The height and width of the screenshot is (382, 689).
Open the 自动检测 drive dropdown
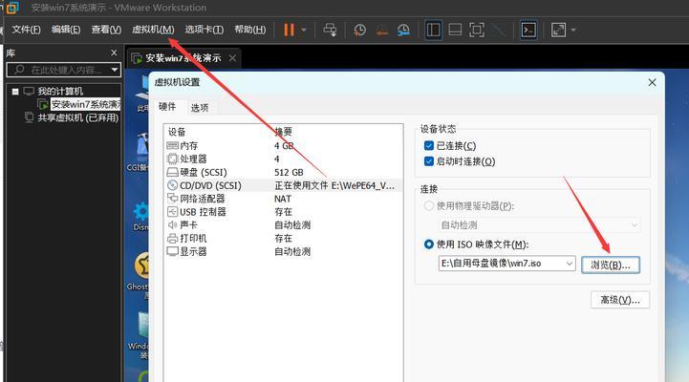pyautogui.click(x=539, y=225)
